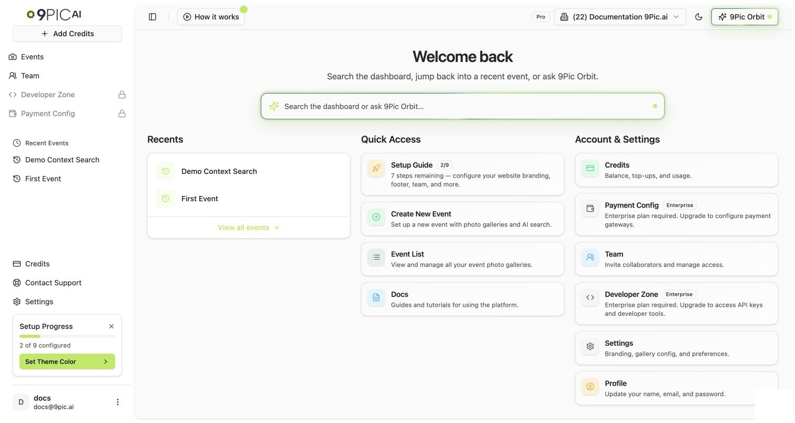This screenshot has height=423, width=795.
Task: Click the plus circle icon on Create New Event
Action: click(x=376, y=217)
